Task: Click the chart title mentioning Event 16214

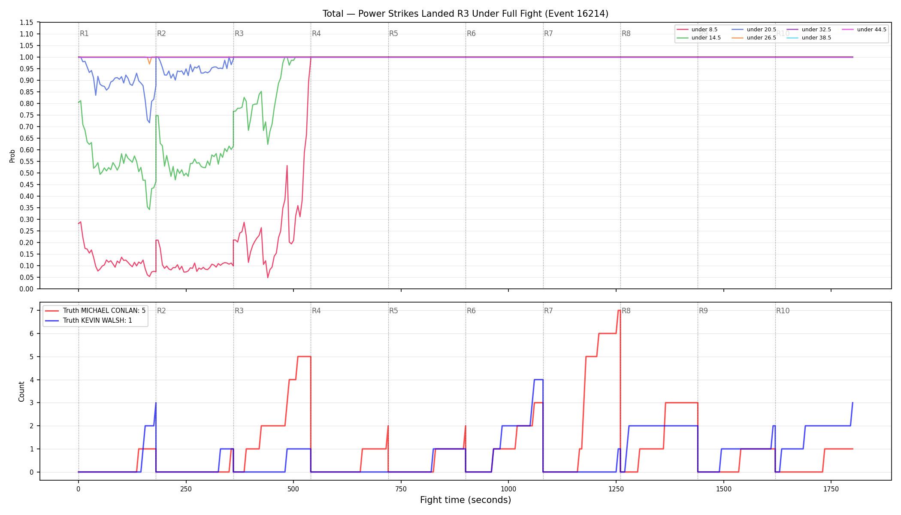Action: point(466,14)
